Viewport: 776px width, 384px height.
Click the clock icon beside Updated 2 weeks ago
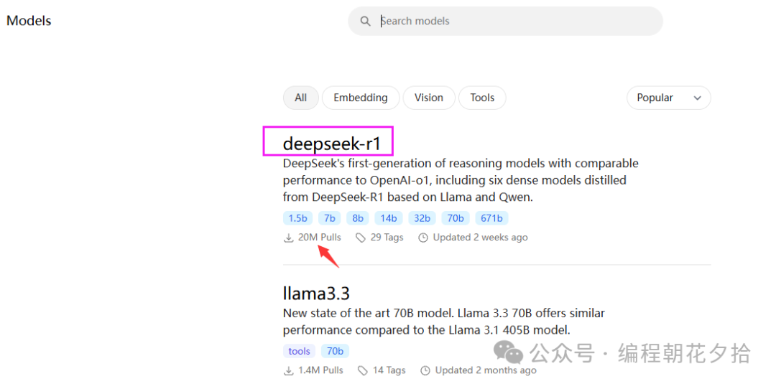click(423, 238)
